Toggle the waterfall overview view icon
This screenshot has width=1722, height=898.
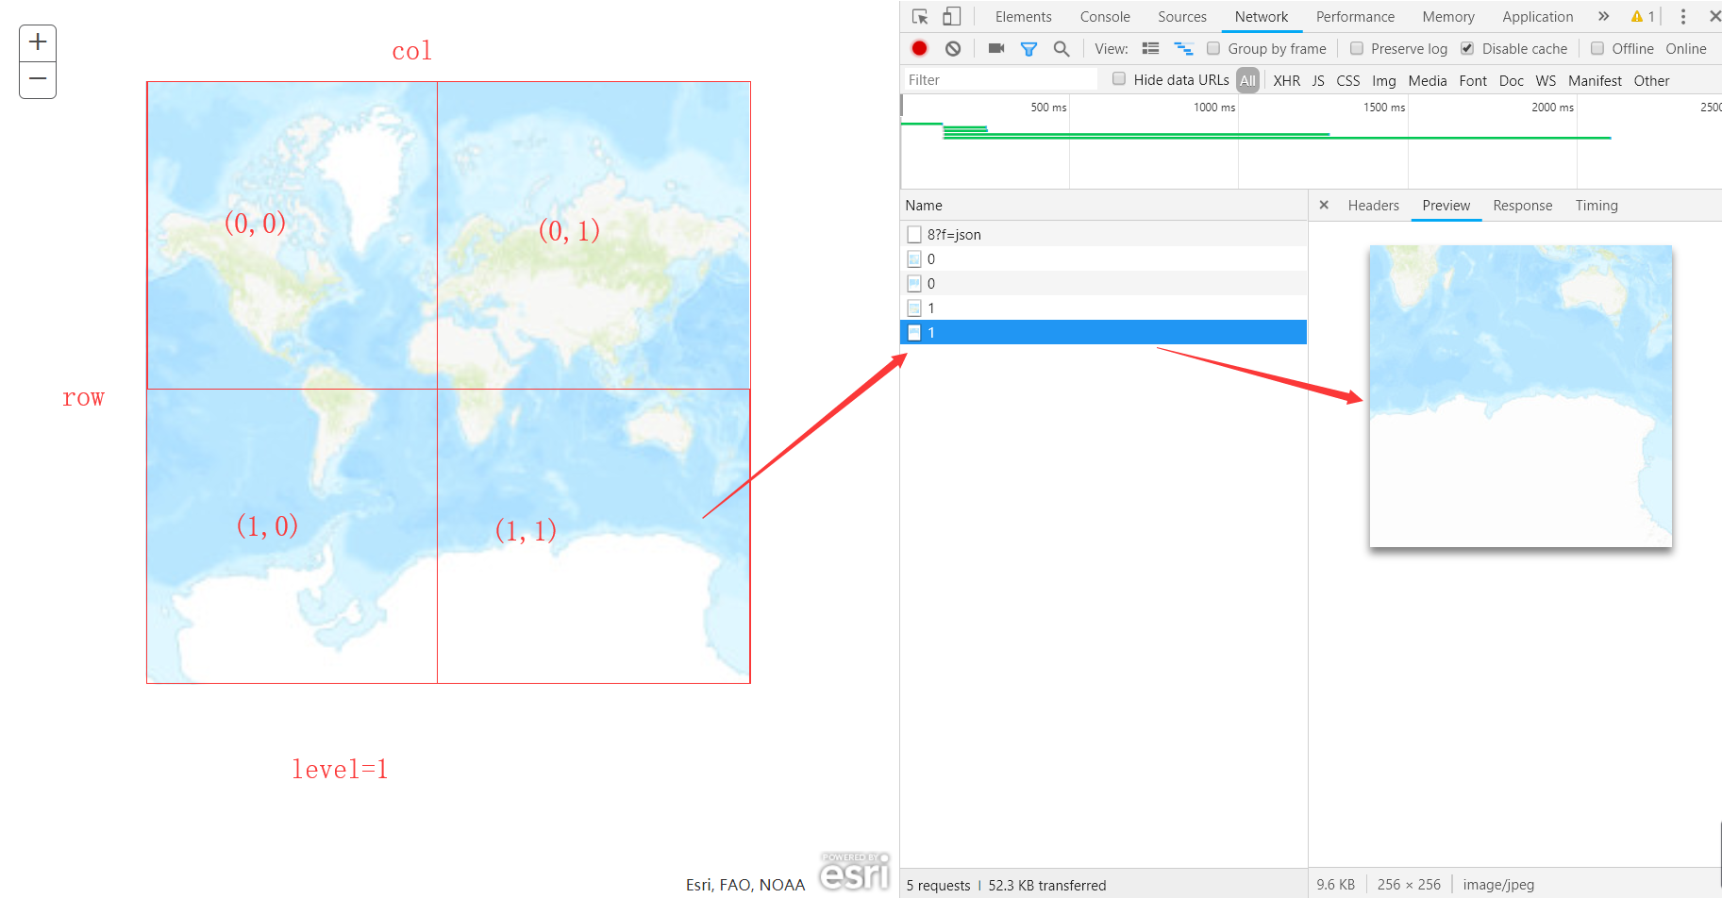1184,48
